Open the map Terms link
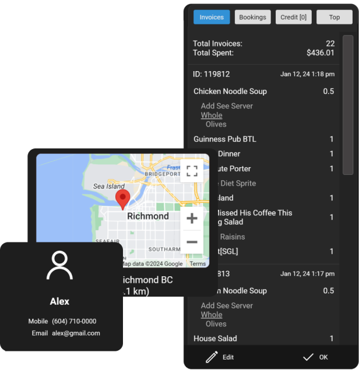 pos(198,264)
